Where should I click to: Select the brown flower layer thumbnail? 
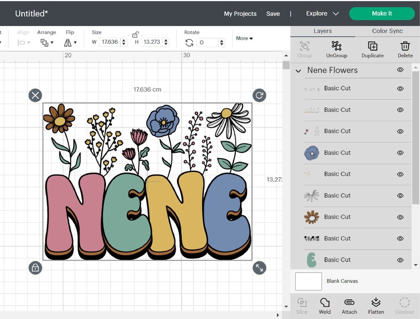click(312, 217)
